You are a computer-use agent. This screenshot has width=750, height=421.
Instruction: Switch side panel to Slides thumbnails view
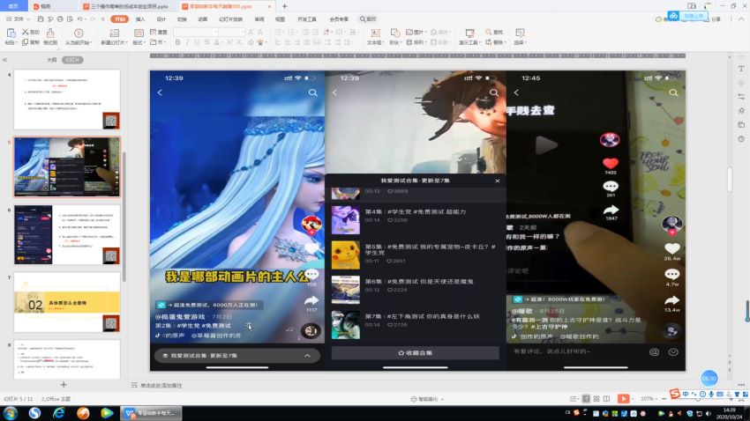tap(72, 60)
